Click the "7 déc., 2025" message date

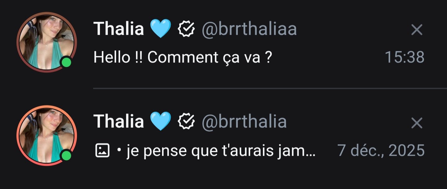(381, 150)
